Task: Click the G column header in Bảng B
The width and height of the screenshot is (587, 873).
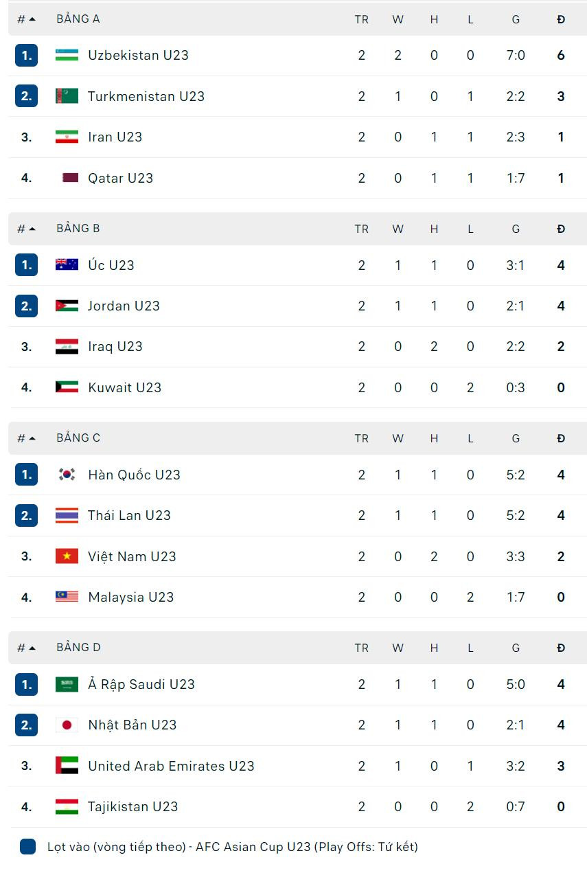Action: tap(516, 228)
